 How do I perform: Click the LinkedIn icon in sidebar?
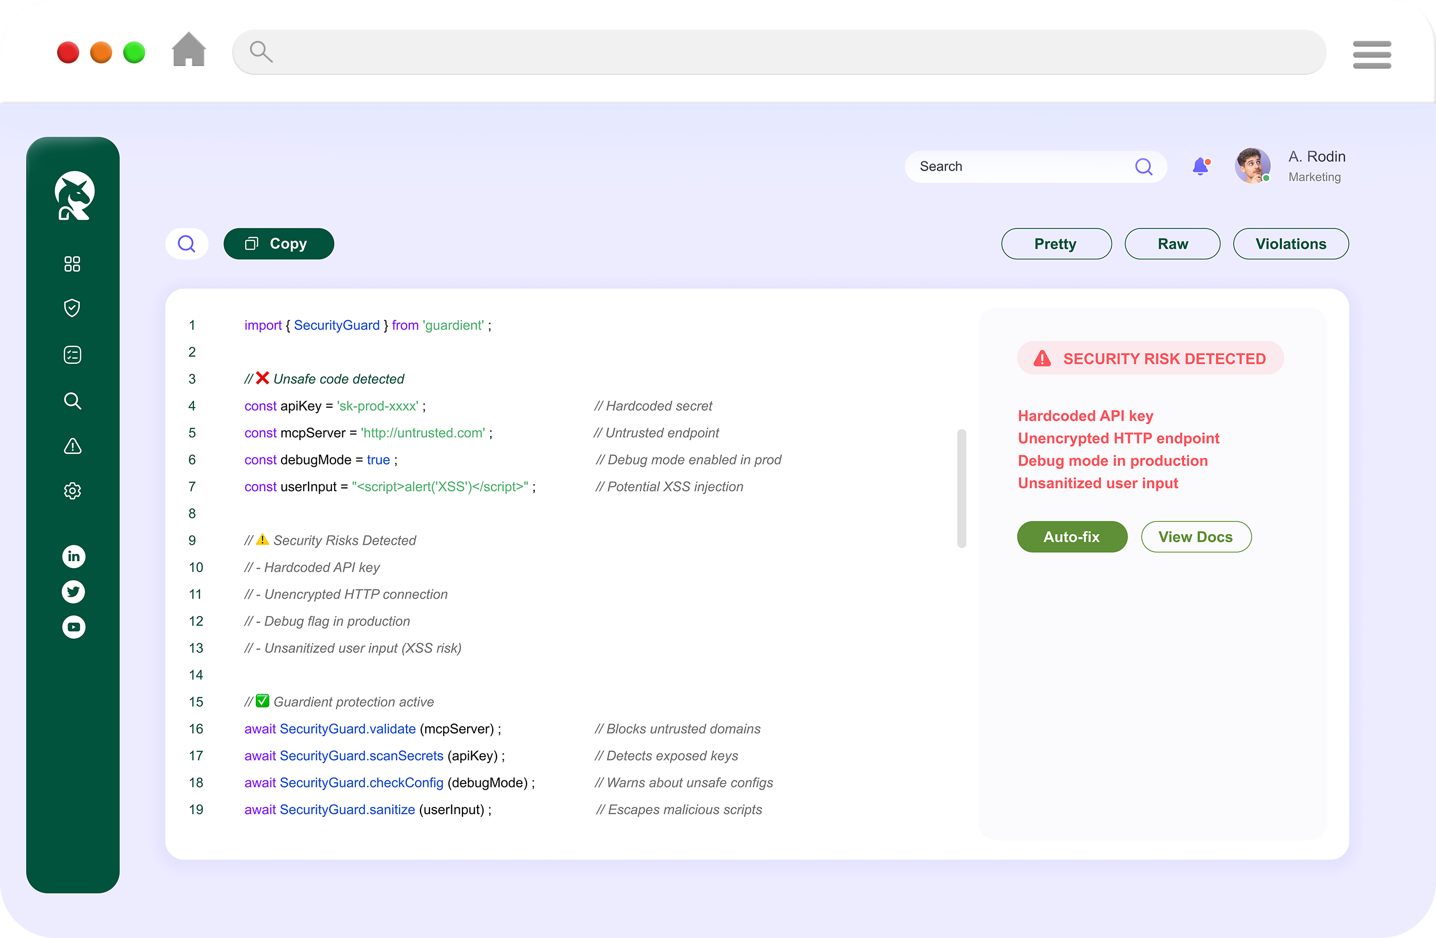pos(73,556)
